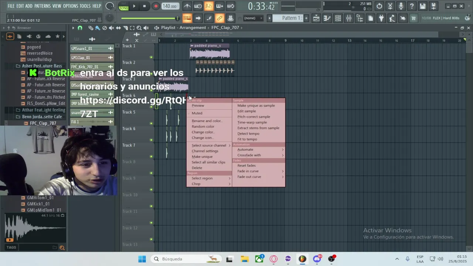The height and width of the screenshot is (266, 473).
Task: Toggle the 3-2-1 countdown before recording
Action: pos(209,6)
